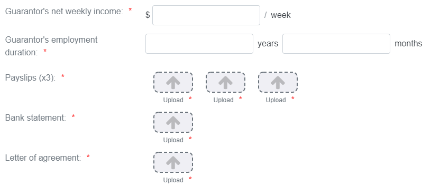Upload a file via Bank statement arrow icon
Image resolution: width=431 pixels, height=196 pixels.
pos(173,122)
